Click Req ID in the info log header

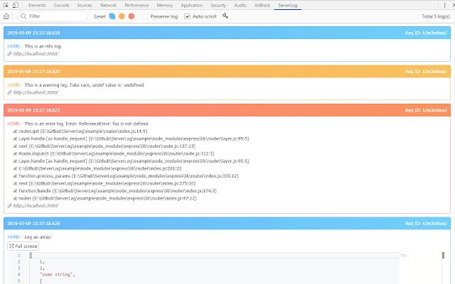tap(426, 33)
